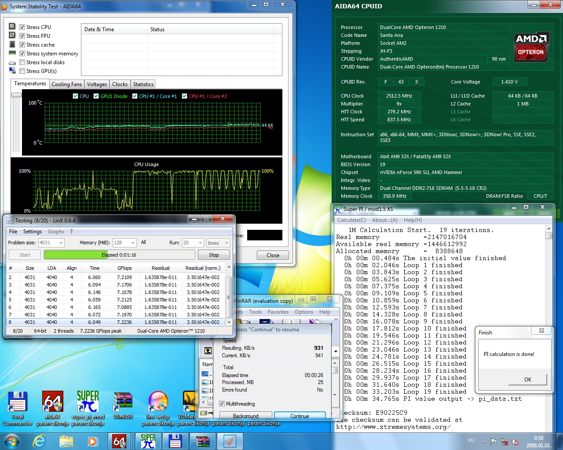This screenshot has height=450, width=563.
Task: Expand the Problem size dropdown in LinX
Action: [x=61, y=243]
